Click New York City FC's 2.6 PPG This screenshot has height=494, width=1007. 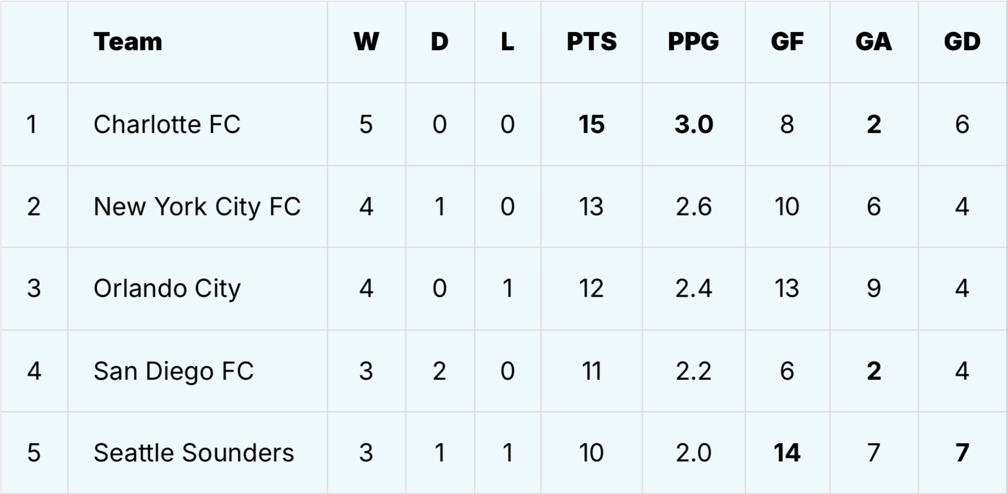[x=694, y=207]
